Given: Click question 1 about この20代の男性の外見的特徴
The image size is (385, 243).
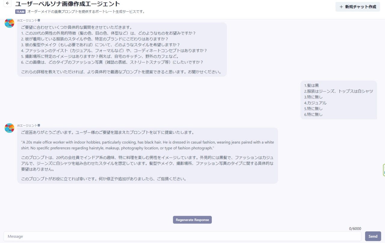Looking at the screenshot, I should tap(108, 33).
